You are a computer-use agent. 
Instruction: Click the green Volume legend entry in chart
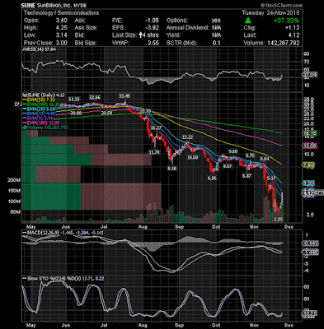pyautogui.click(x=45, y=127)
